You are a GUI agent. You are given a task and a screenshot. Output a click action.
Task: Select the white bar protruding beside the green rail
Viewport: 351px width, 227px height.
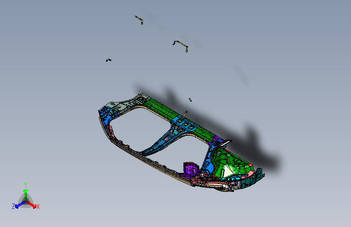[225, 143]
